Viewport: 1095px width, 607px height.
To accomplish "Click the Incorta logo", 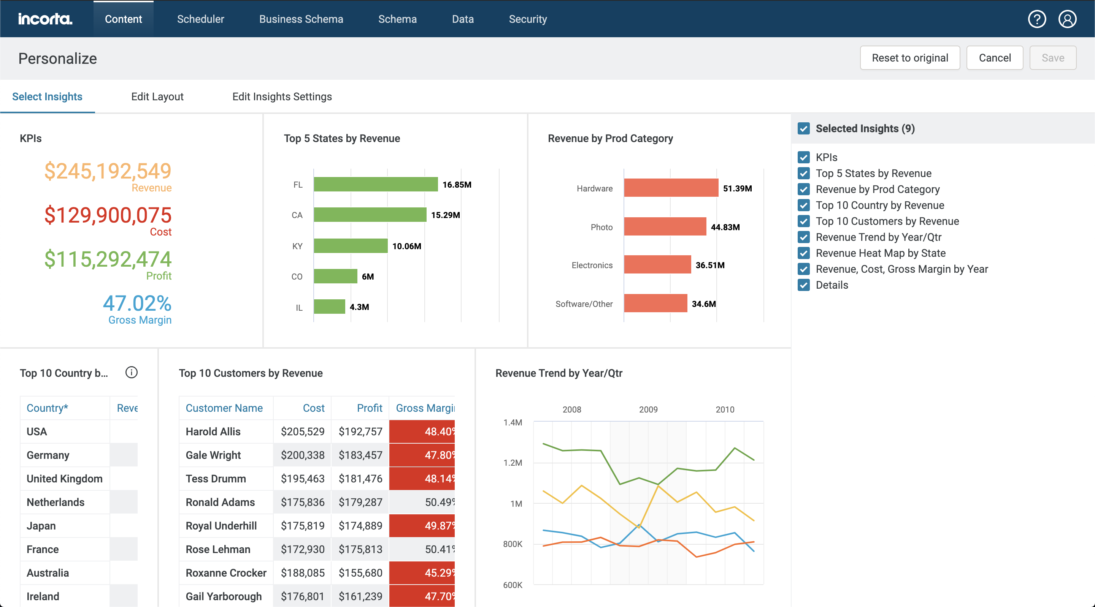I will point(45,19).
